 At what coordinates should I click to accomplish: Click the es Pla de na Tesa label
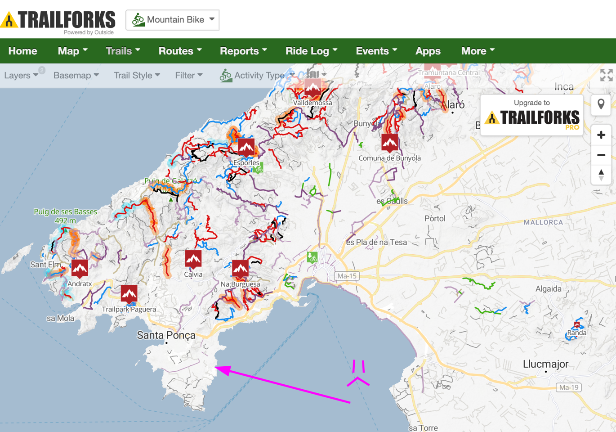click(376, 242)
